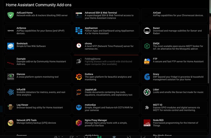Screen dimensions: 211x138
Task: Select the 'Grafana' title text
Action: [89, 74]
